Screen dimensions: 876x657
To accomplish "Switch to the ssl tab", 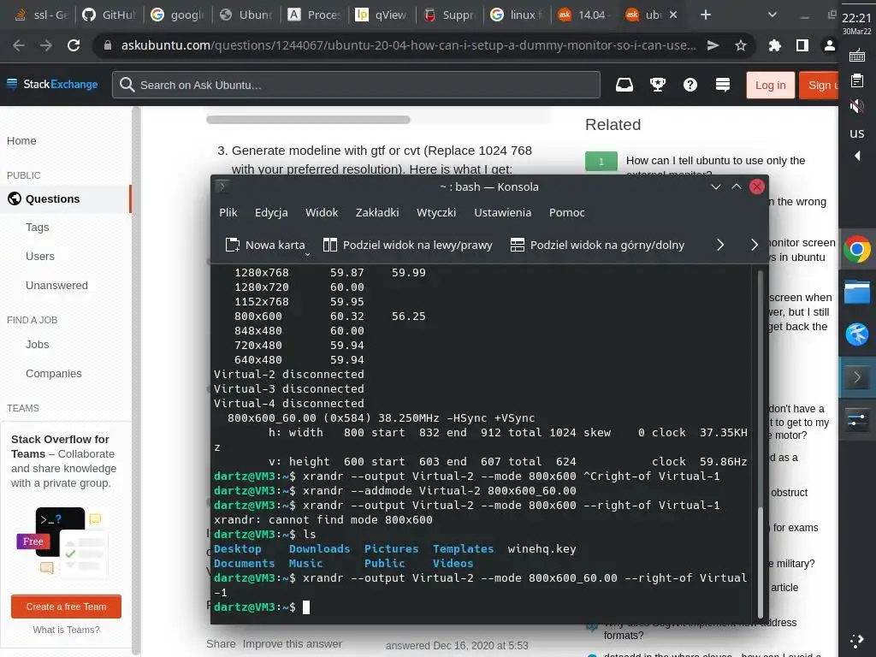I will click(x=41, y=15).
